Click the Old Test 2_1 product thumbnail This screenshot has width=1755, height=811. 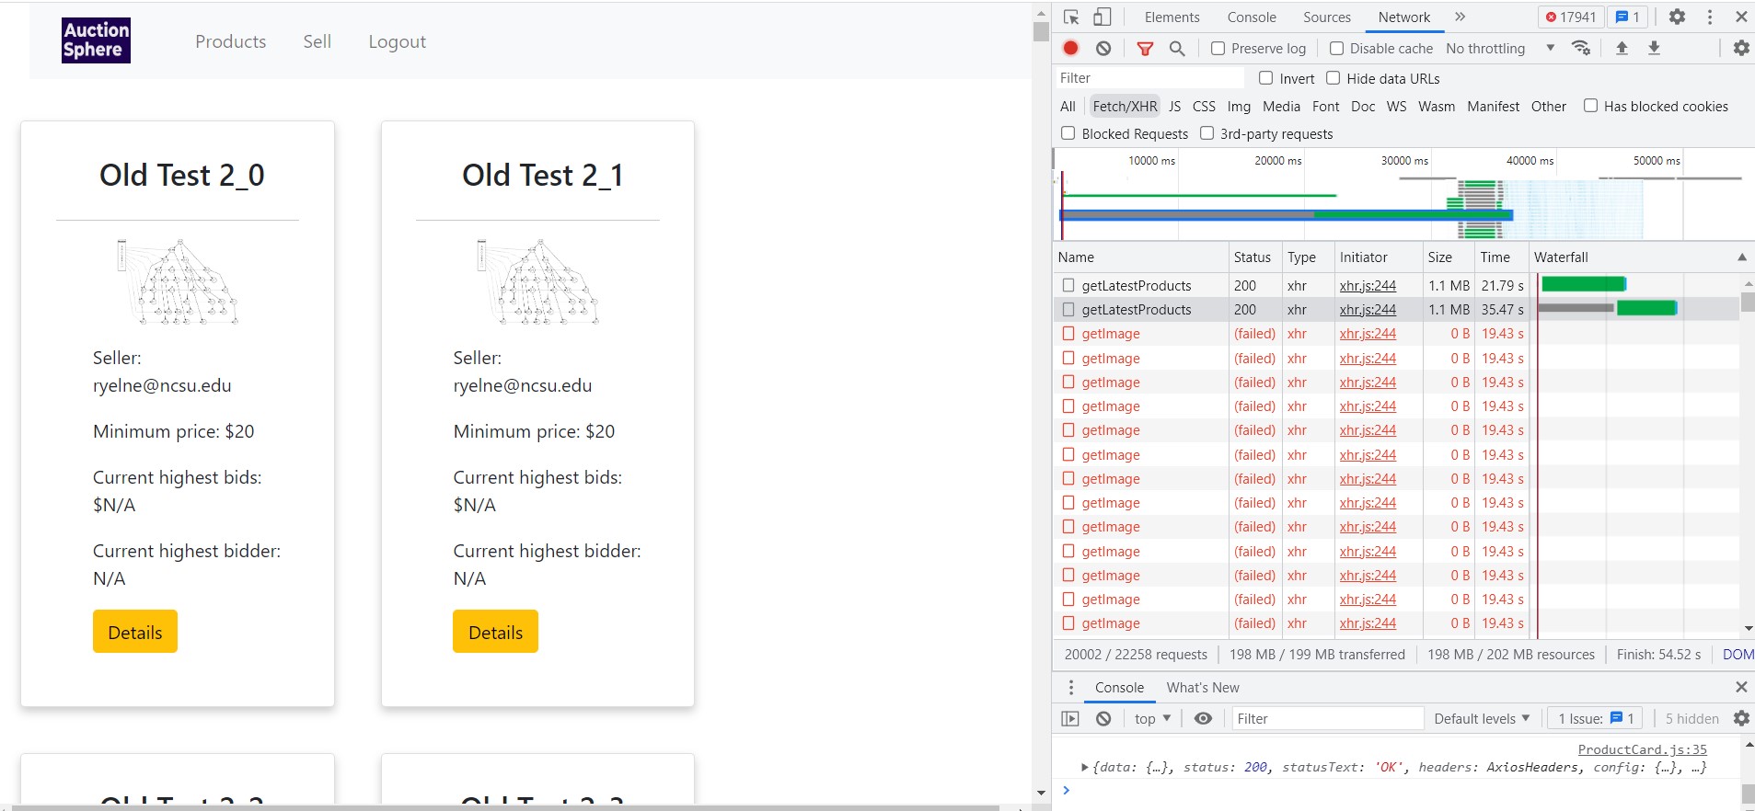pyautogui.click(x=537, y=282)
